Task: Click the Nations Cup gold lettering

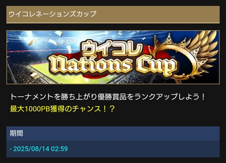Action: pyautogui.click(x=113, y=65)
